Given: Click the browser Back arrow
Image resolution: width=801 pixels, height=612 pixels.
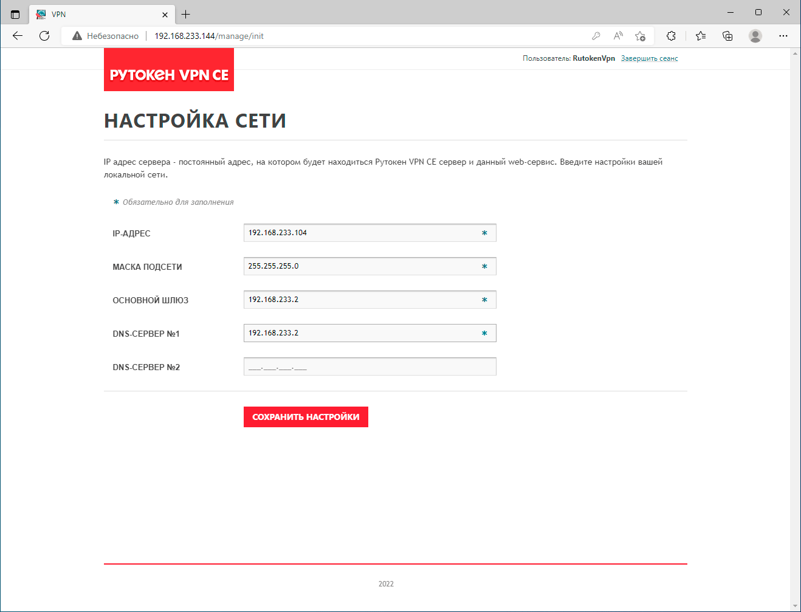Looking at the screenshot, I should click(x=18, y=36).
